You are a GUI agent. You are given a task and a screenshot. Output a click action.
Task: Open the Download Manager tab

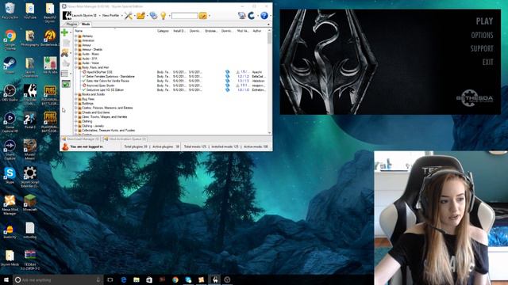81,139
